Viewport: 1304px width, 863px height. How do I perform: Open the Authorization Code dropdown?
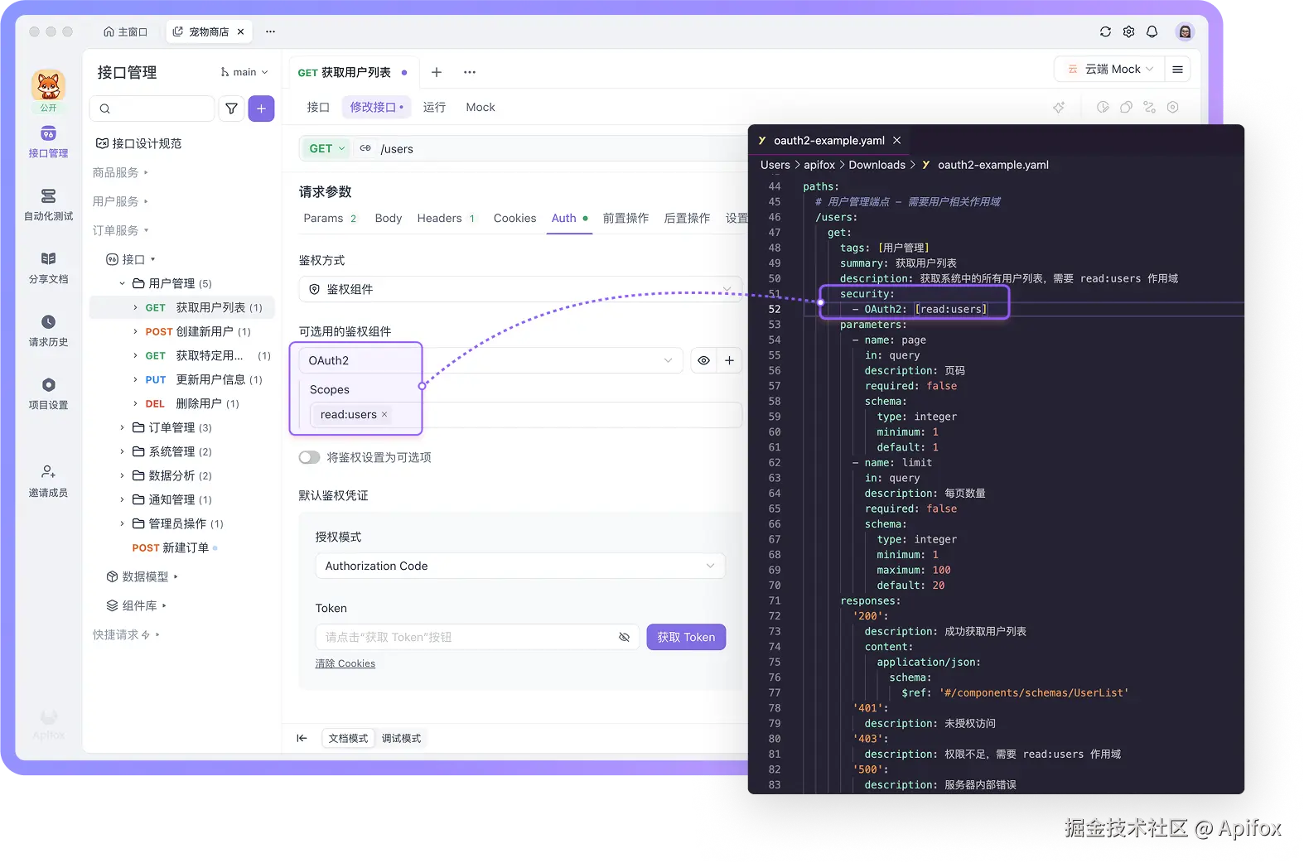coord(520,566)
